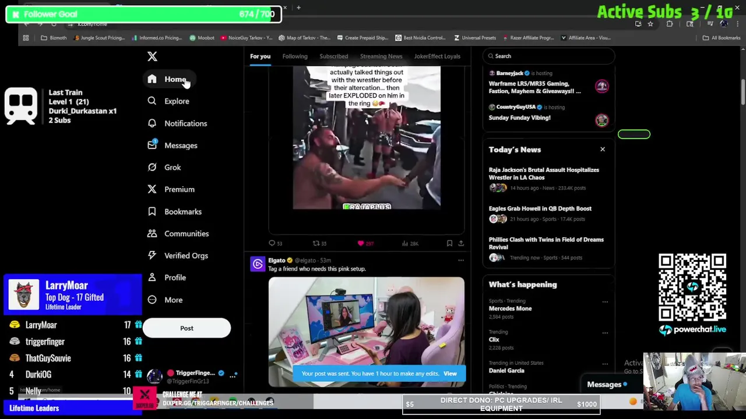The height and width of the screenshot is (419, 746).
Task: Open Raja Jackson's Brutal Assault news story
Action: pyautogui.click(x=544, y=173)
